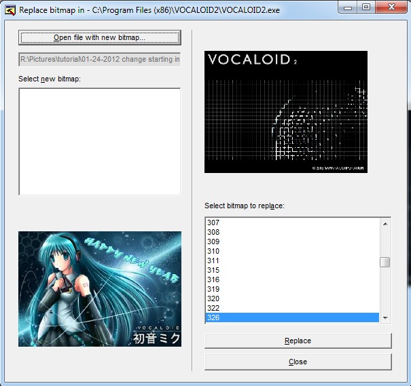Select bitmap 311 in the list
Viewport: 411px width, 386px height.
(292, 260)
